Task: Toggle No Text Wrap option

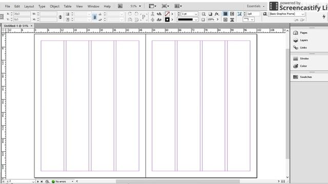Action: pos(225,14)
